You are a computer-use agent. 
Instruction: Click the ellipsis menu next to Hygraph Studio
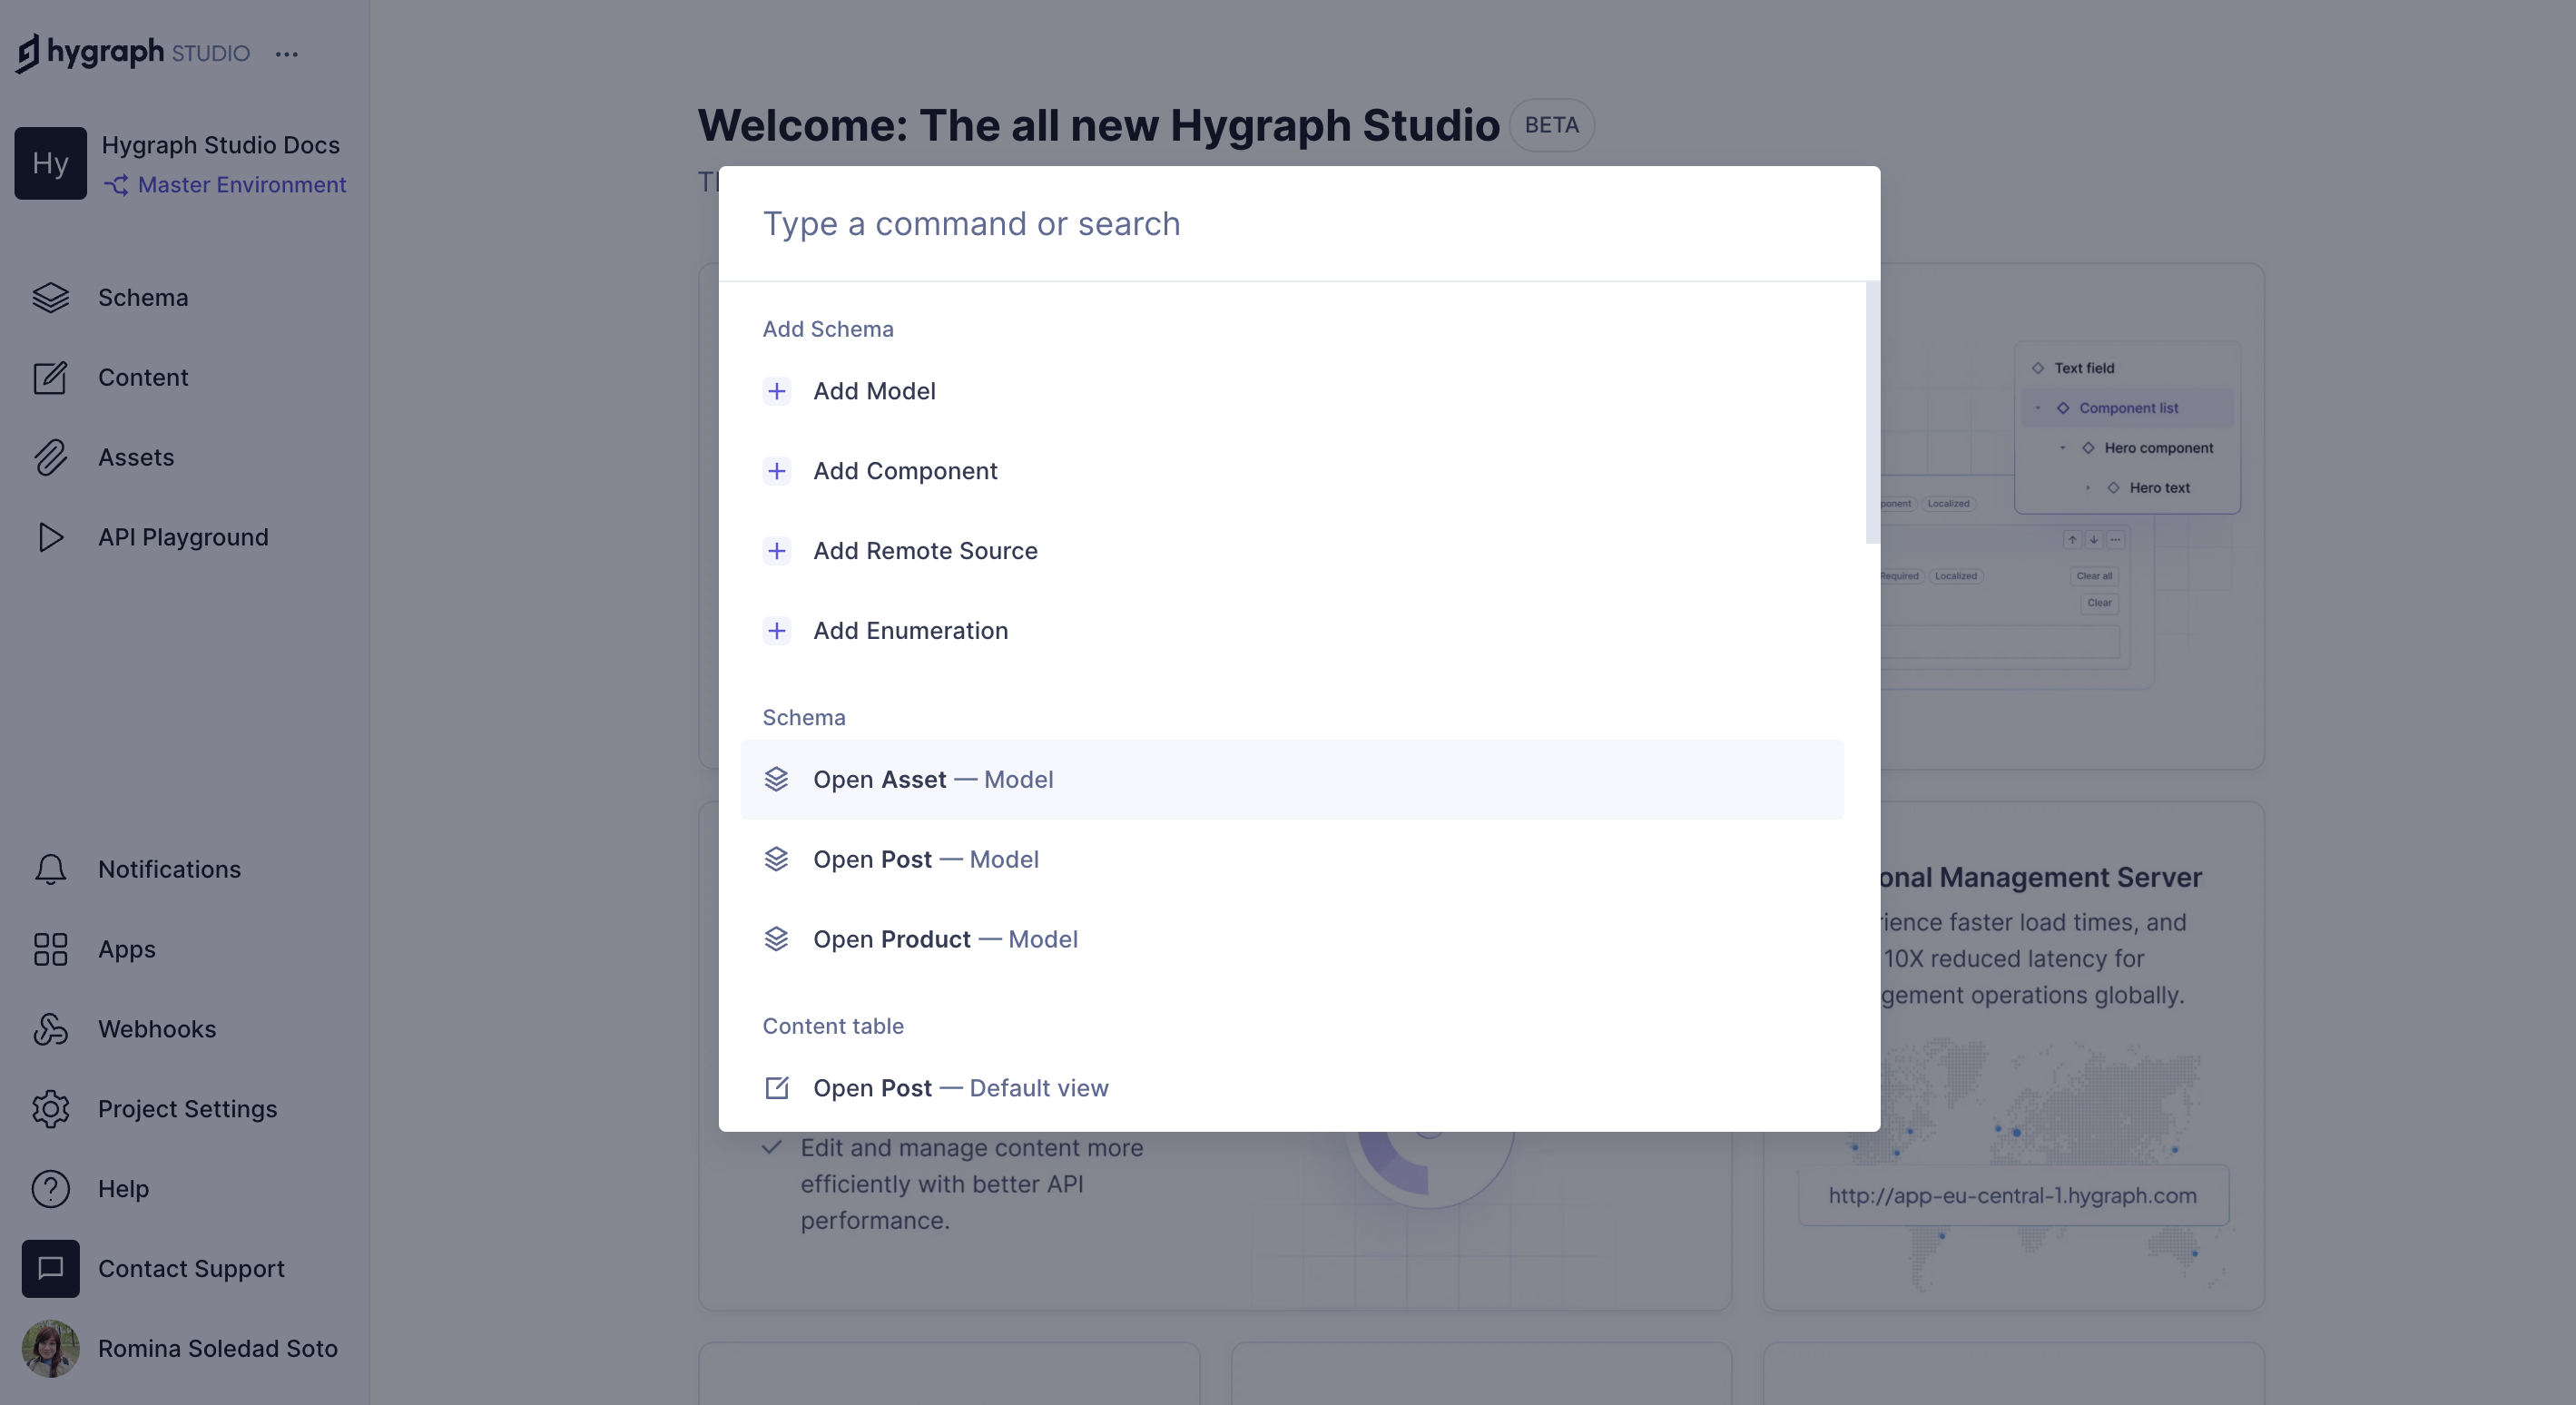(x=287, y=50)
